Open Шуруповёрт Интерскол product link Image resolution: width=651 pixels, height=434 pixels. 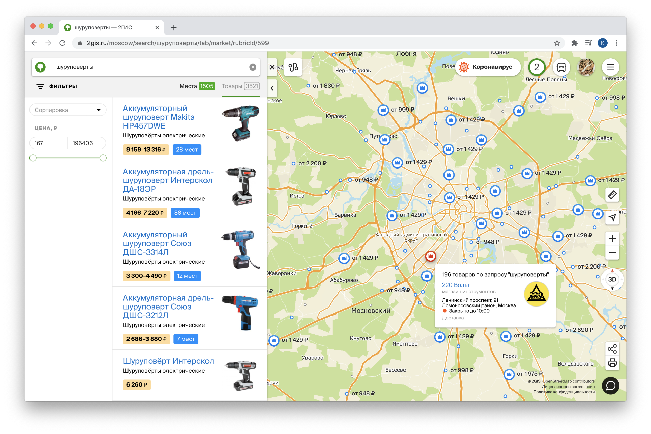tap(168, 361)
